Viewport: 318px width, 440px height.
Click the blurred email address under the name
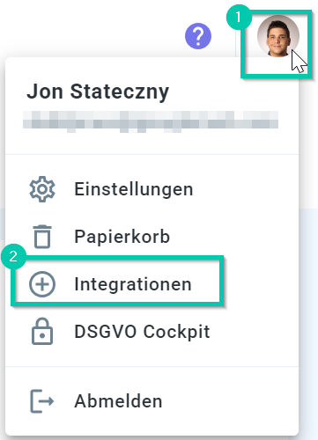(151, 121)
